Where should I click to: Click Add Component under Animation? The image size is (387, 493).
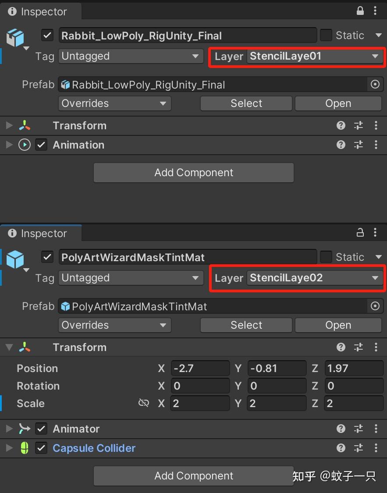(x=194, y=173)
